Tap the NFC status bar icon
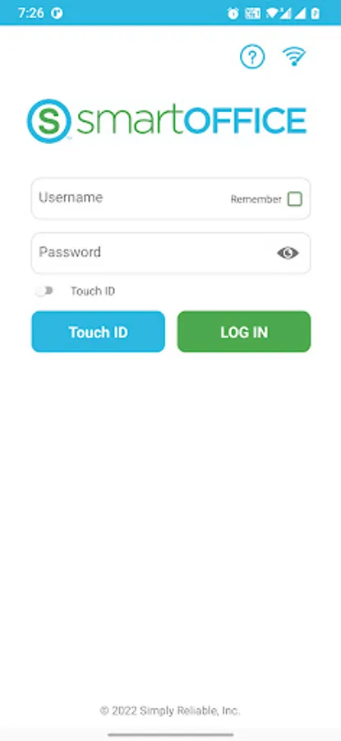 253,13
